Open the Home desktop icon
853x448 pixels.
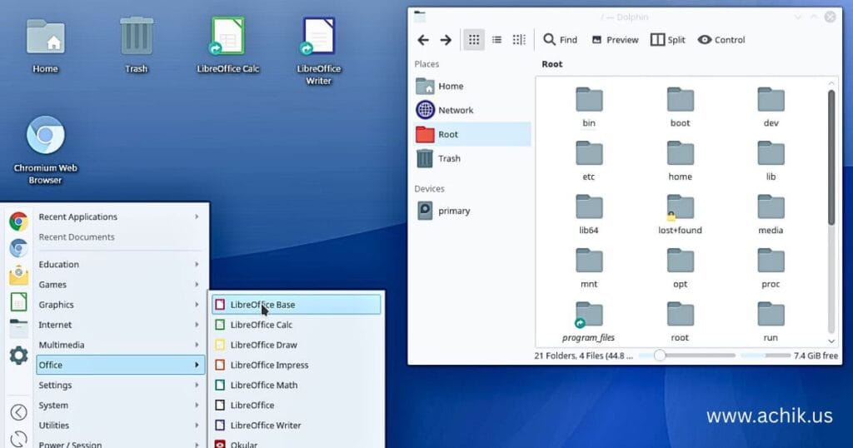[45, 46]
